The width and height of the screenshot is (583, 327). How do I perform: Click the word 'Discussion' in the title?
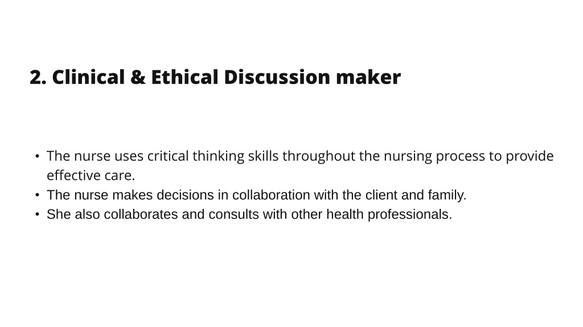277,77
